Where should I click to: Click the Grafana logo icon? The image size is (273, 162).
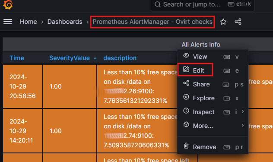(x=8, y=4)
